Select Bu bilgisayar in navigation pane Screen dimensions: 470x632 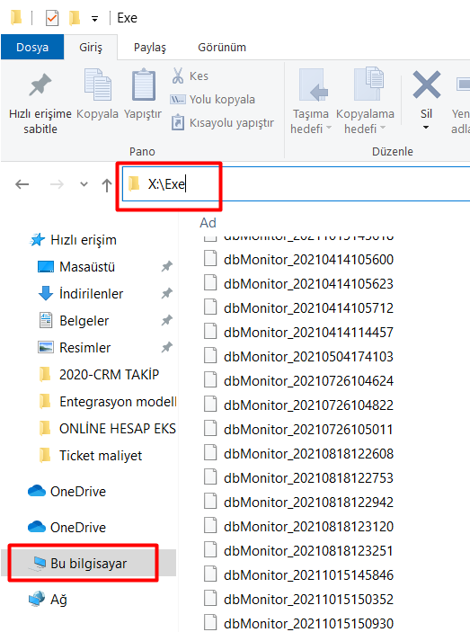pyautogui.click(x=89, y=563)
